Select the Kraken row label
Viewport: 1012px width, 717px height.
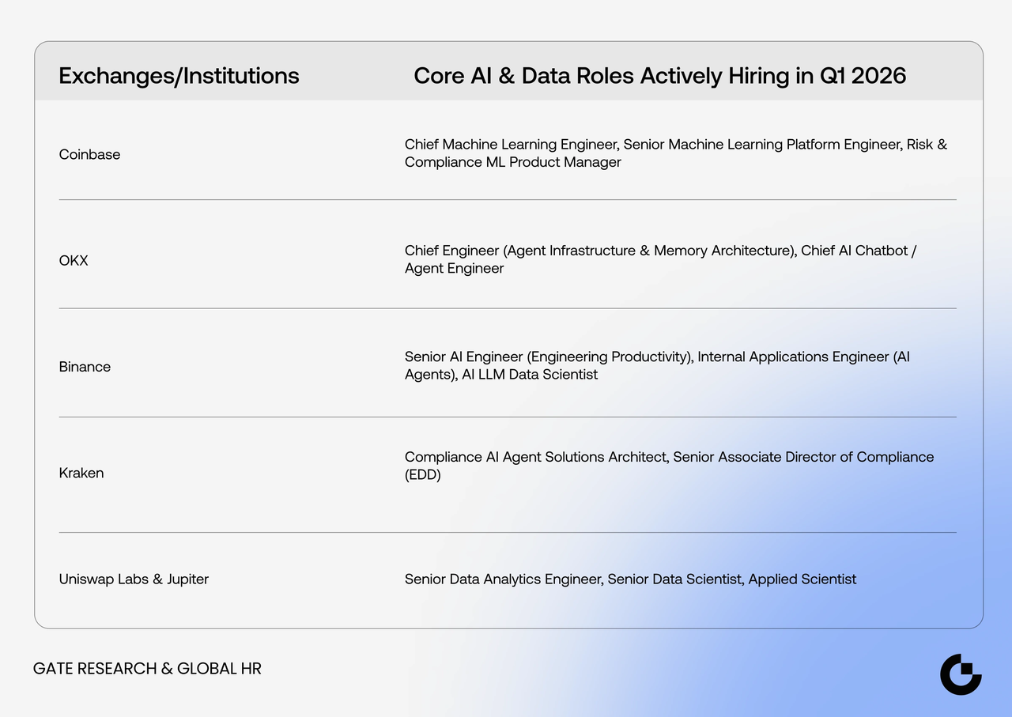pyautogui.click(x=81, y=473)
